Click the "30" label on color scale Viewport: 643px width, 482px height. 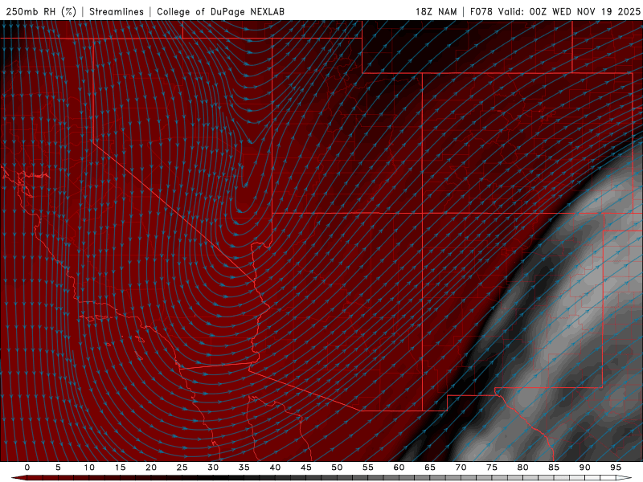(x=213, y=468)
